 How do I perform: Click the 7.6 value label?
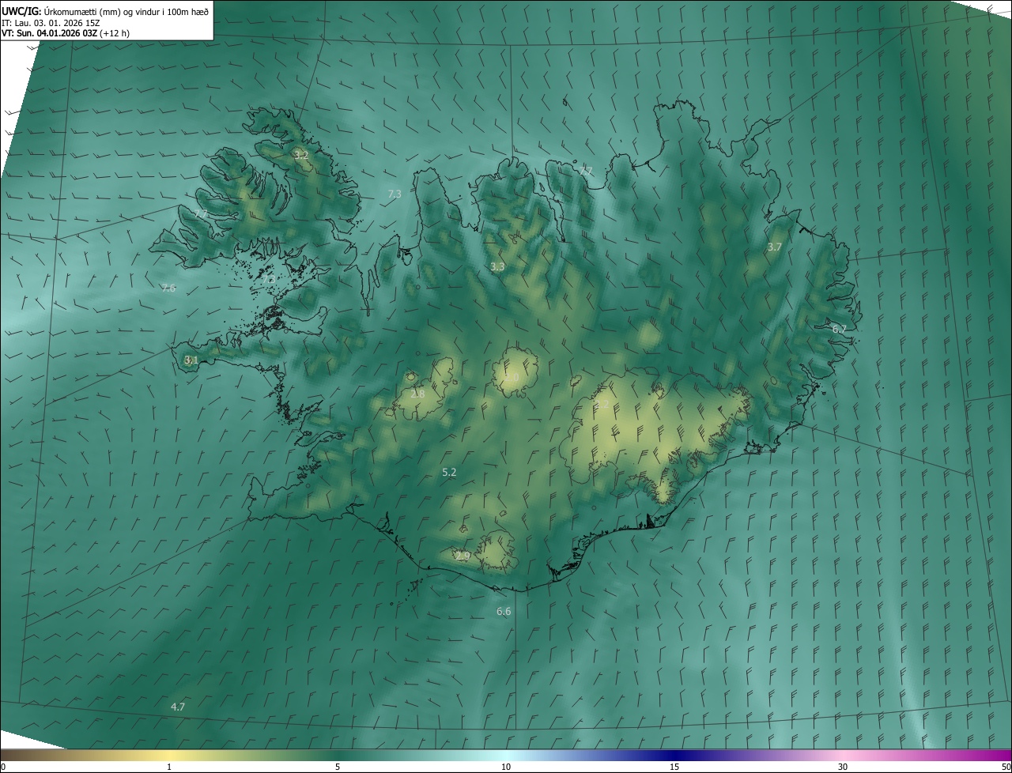click(168, 288)
